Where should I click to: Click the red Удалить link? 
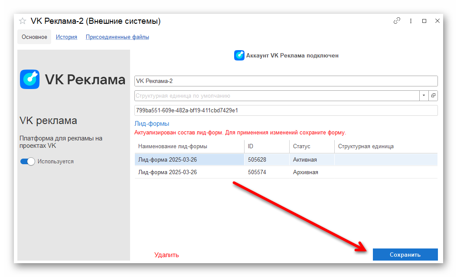(166, 255)
